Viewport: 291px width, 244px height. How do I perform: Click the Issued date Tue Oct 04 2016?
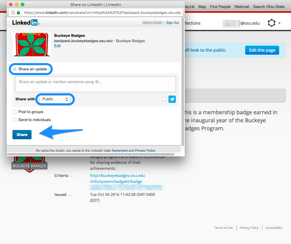point(122,197)
